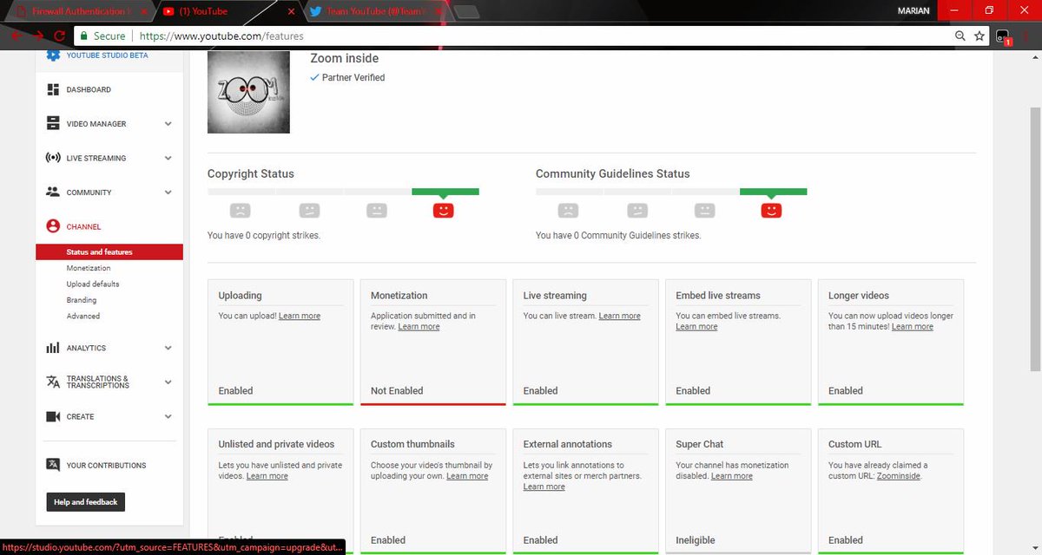Click Learn more in Embed live streams card
This screenshot has width=1042, height=555.
[697, 327]
